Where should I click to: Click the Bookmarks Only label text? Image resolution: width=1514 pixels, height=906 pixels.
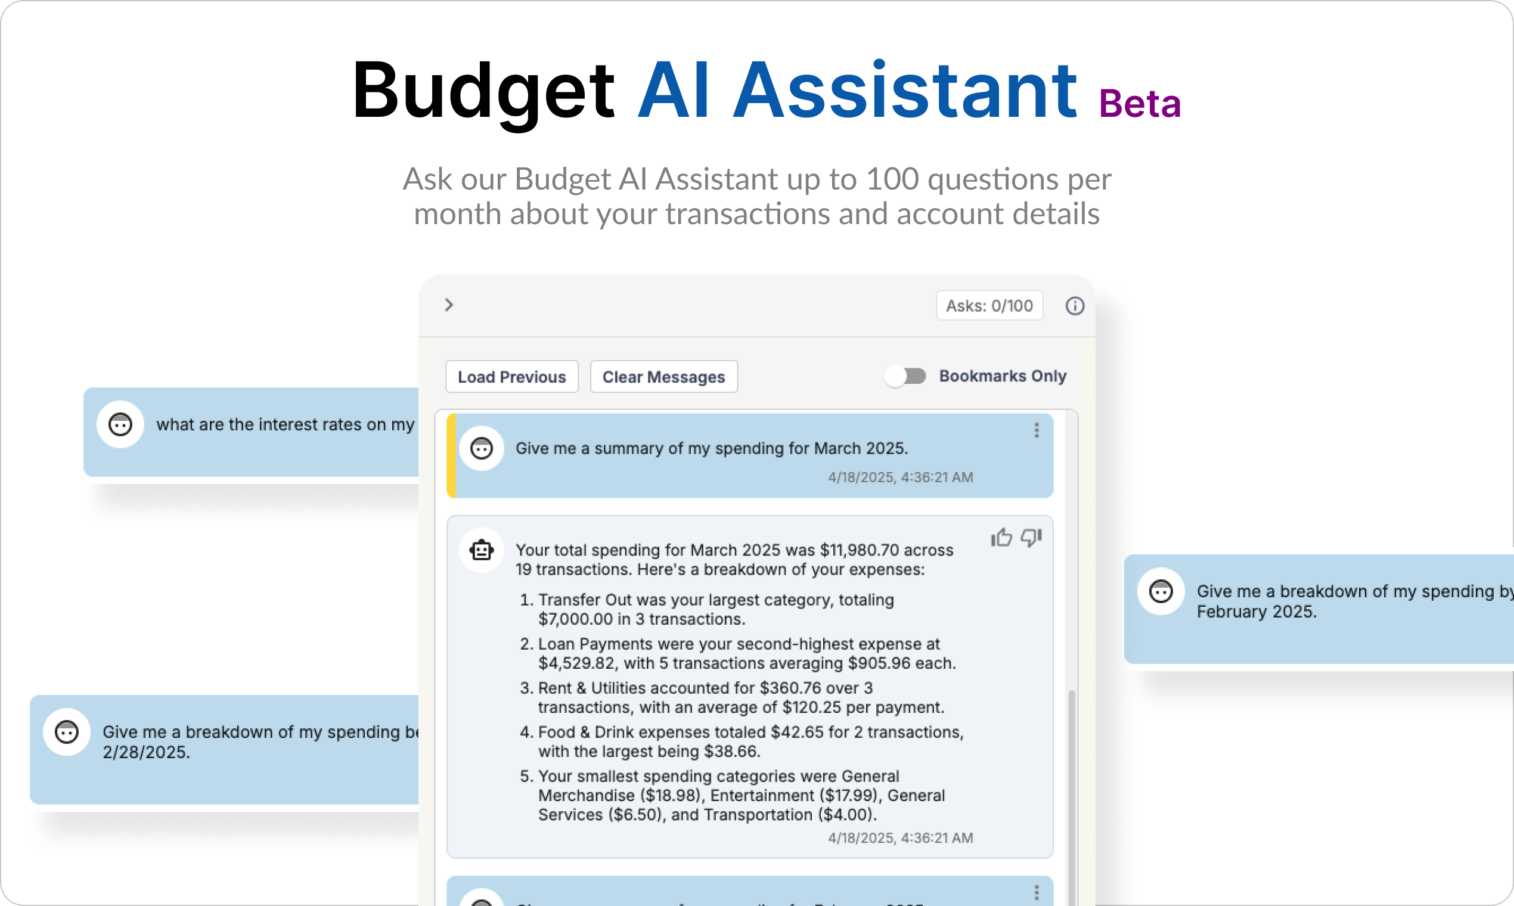pyautogui.click(x=1003, y=376)
